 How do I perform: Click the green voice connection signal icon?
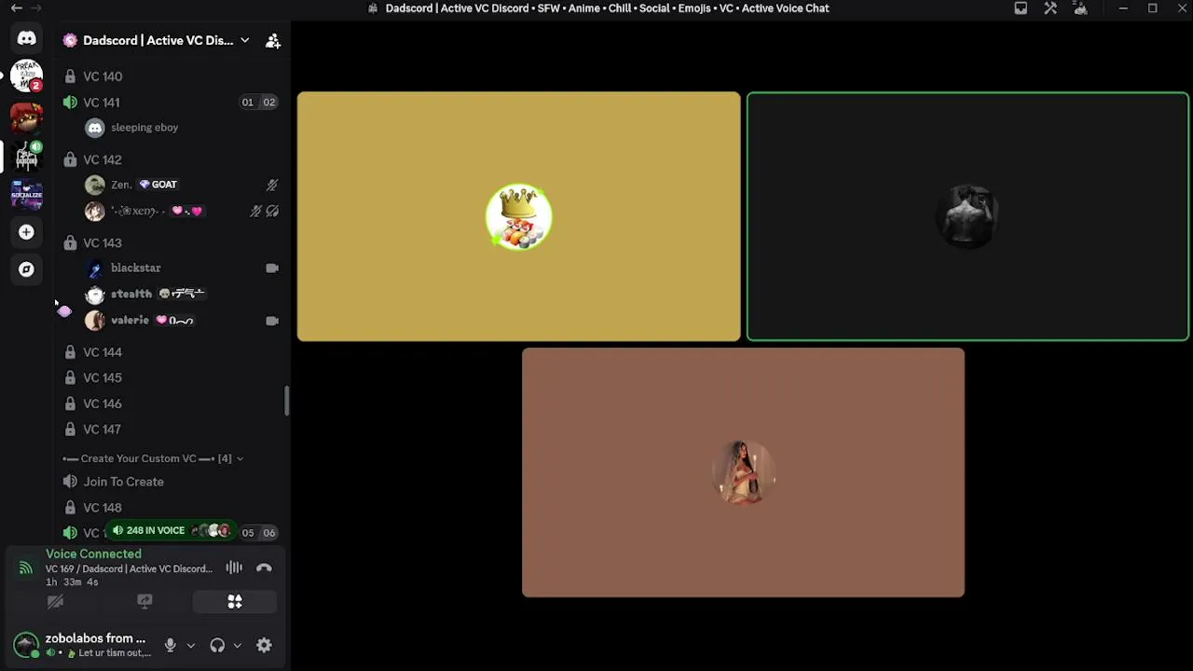pos(25,568)
